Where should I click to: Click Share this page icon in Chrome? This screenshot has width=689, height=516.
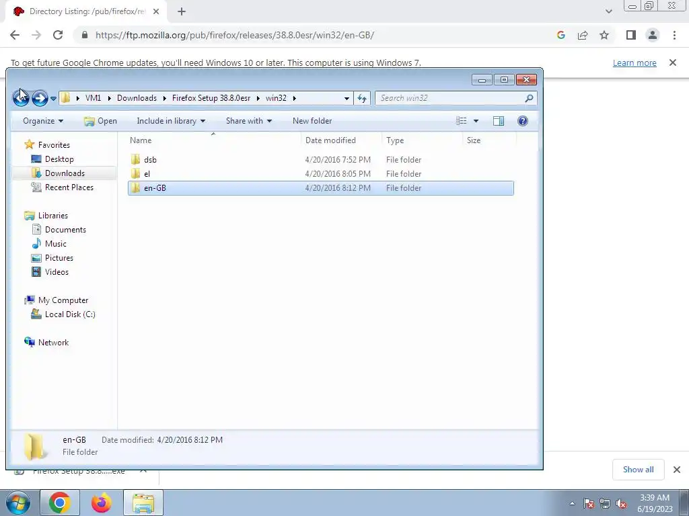click(x=583, y=35)
